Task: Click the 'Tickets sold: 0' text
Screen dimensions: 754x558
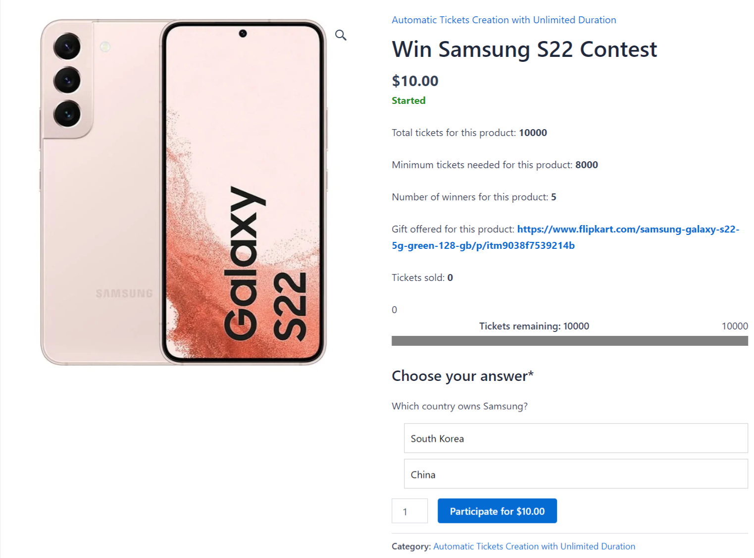Action: click(x=422, y=278)
